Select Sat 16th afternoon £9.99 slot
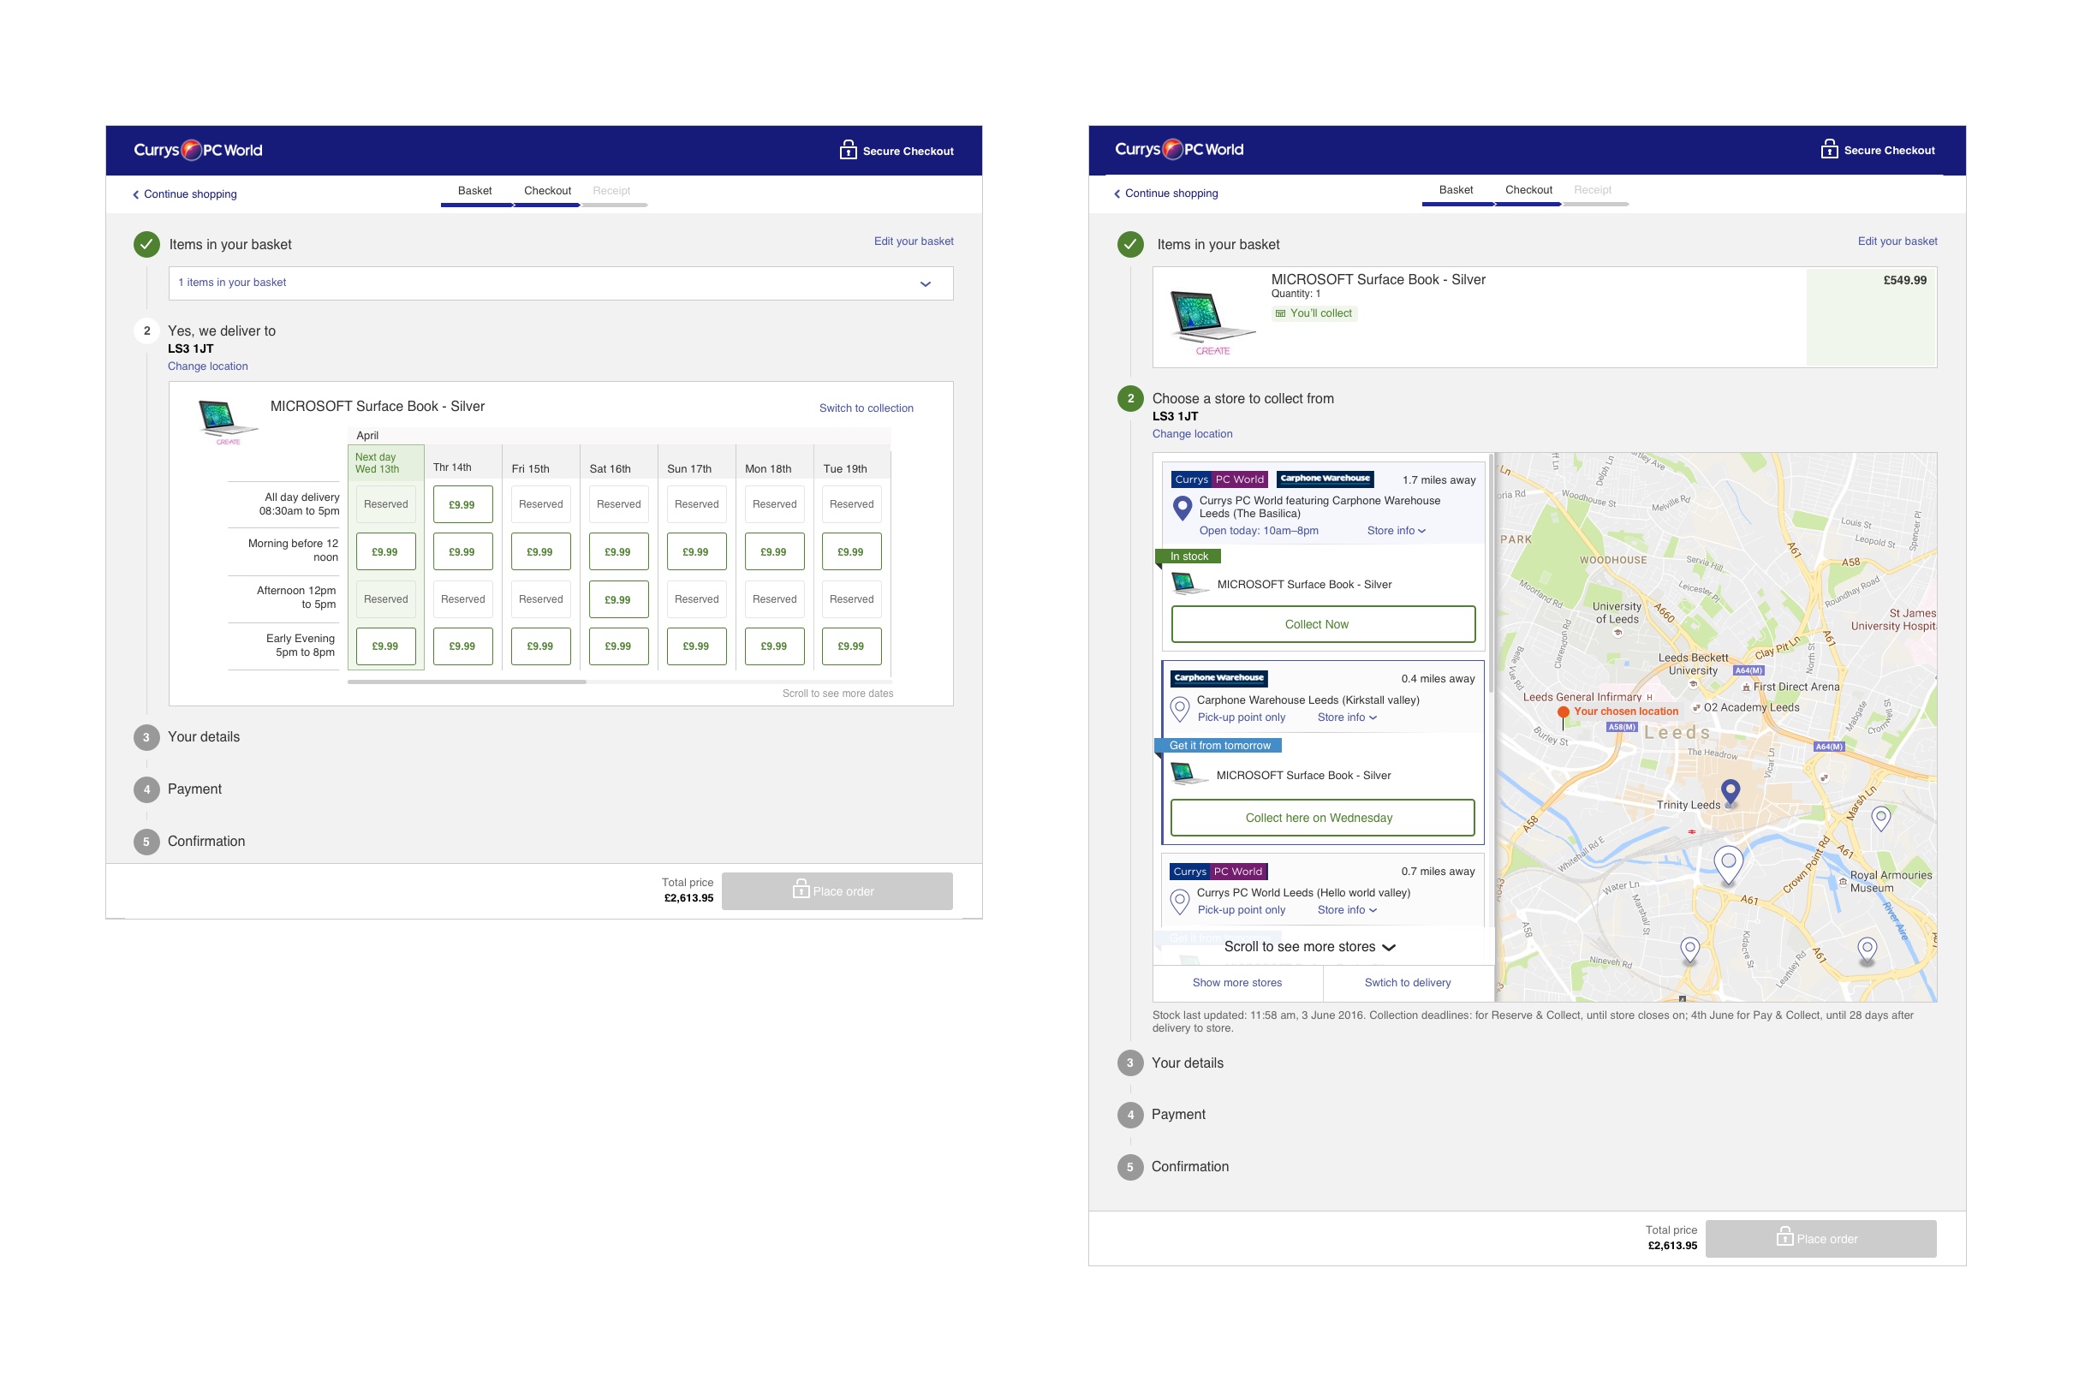 [x=618, y=599]
